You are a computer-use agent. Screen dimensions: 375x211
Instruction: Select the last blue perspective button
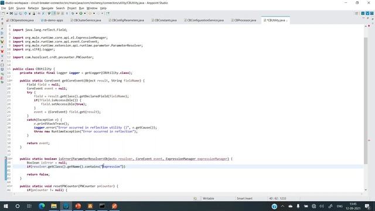pos(372,13)
